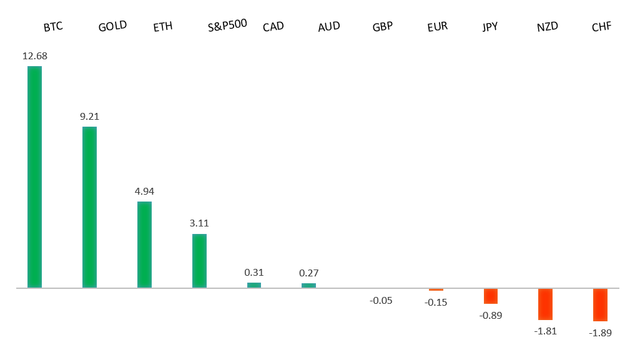Click the red CHF bar

pyautogui.click(x=600, y=304)
